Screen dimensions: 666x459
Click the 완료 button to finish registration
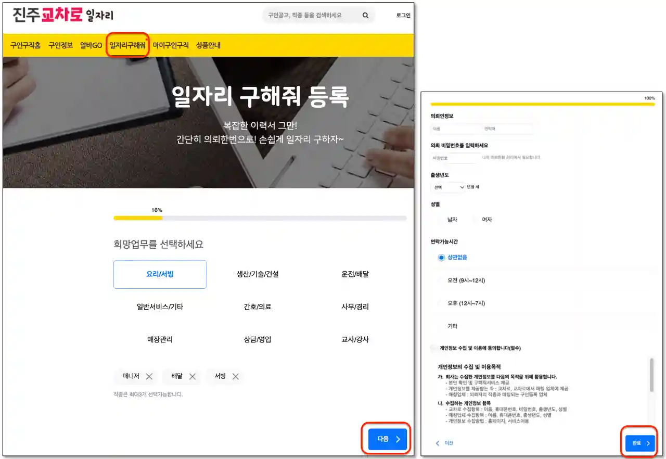pyautogui.click(x=639, y=443)
